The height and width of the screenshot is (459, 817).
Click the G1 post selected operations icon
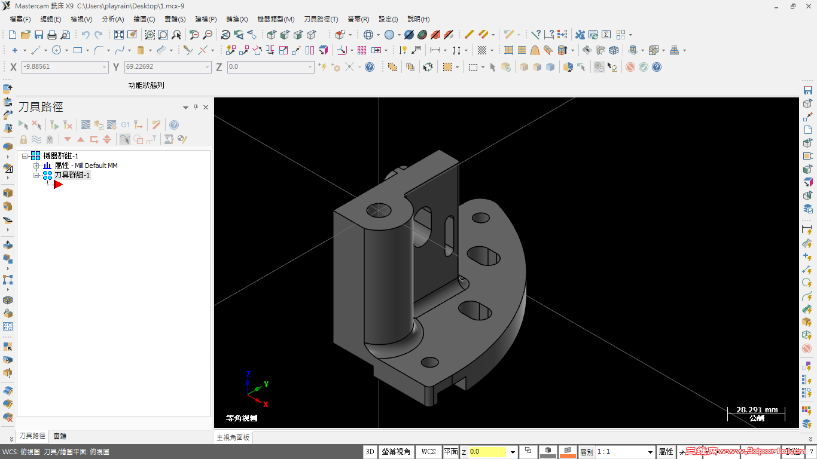(125, 124)
